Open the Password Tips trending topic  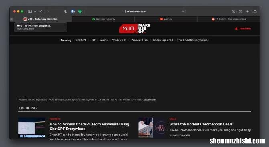point(140,40)
